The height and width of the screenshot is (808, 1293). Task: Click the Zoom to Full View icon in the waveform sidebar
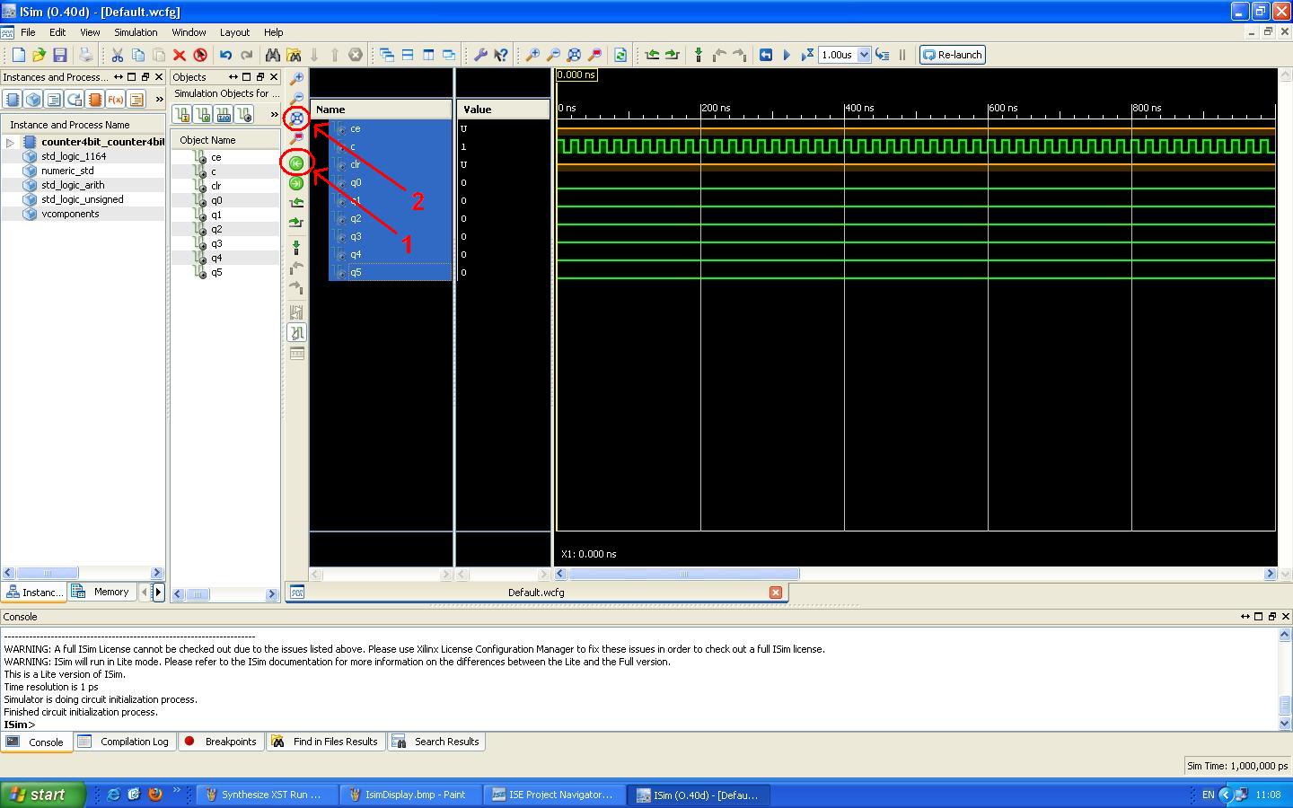pyautogui.click(x=296, y=118)
